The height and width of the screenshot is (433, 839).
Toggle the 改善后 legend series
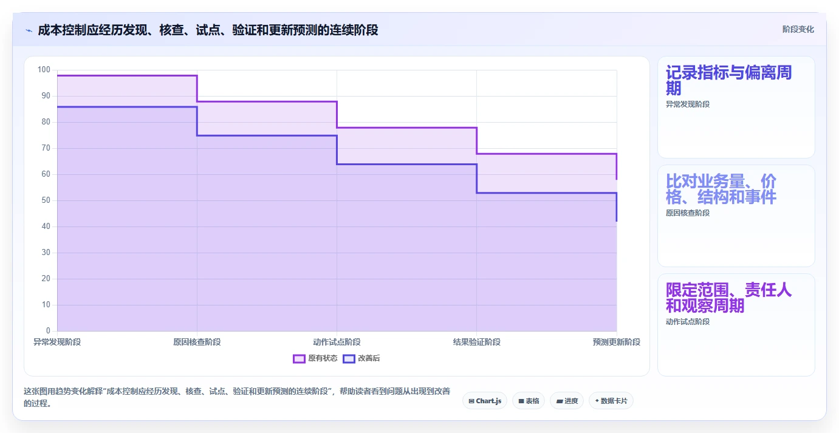361,358
